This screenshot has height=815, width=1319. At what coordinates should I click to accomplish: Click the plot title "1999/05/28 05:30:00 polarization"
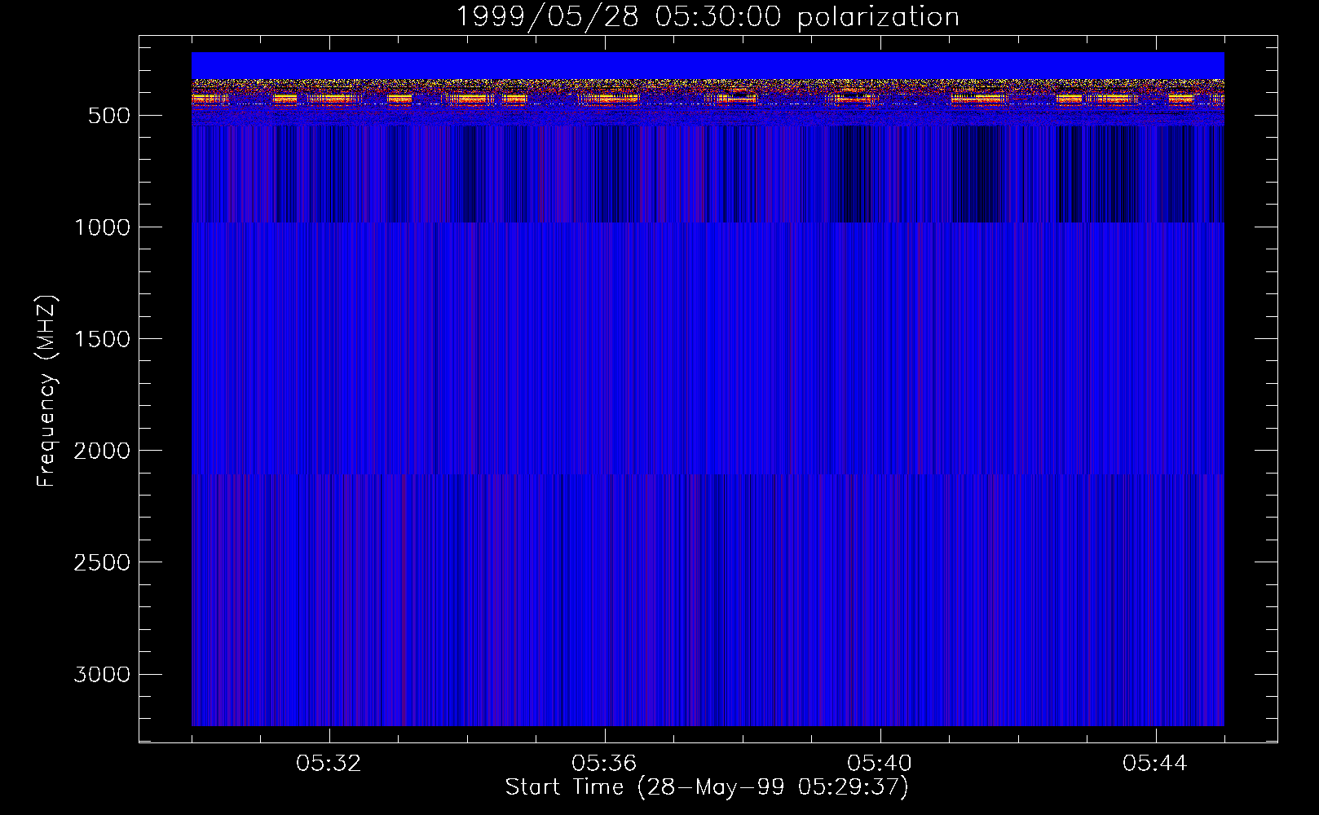coord(708,17)
